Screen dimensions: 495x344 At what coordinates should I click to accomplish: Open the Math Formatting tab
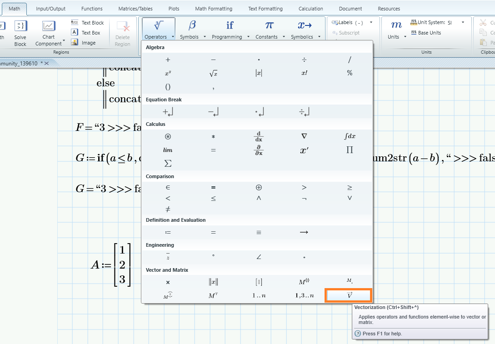[214, 8]
